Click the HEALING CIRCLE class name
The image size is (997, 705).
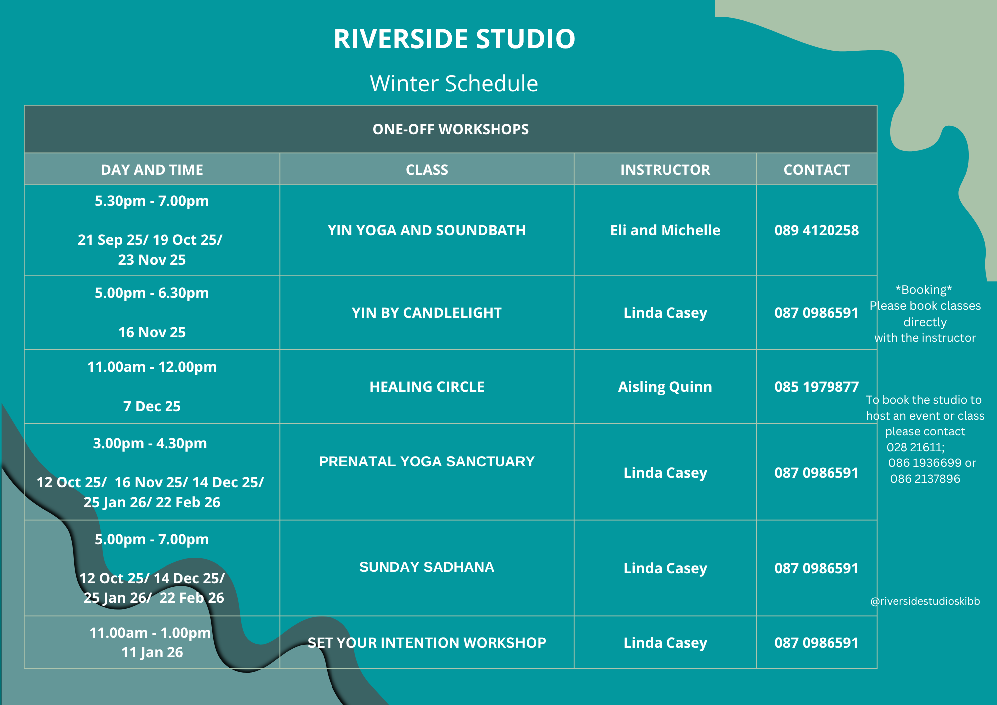click(427, 387)
